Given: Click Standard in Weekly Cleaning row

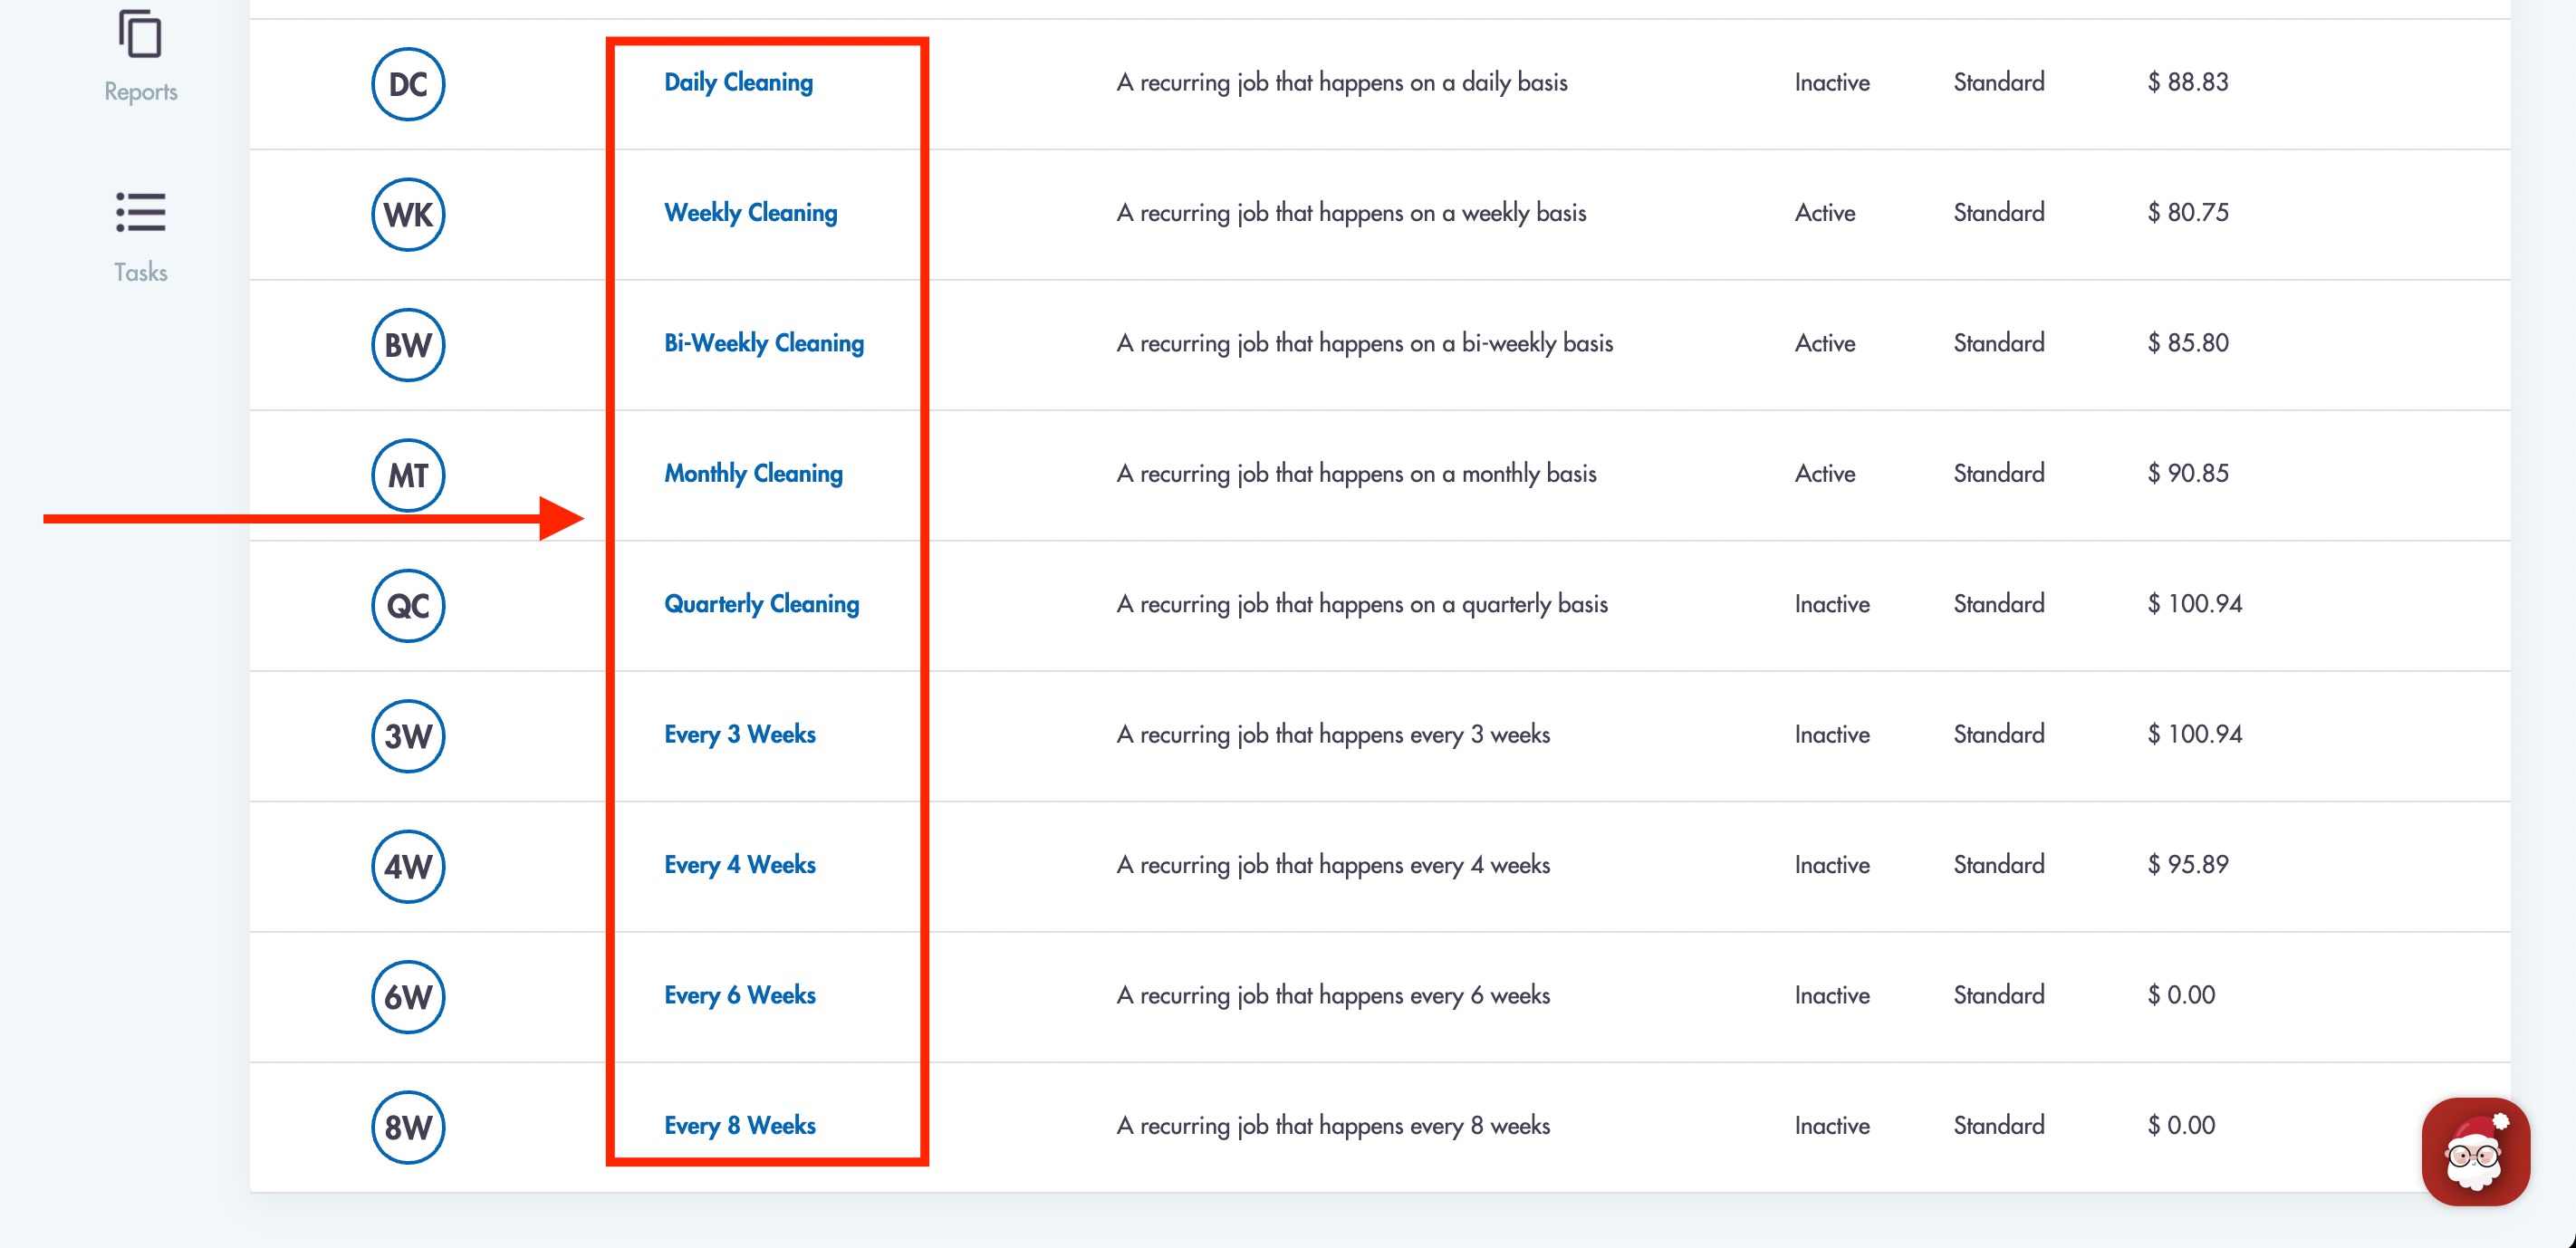Looking at the screenshot, I should click(1999, 212).
